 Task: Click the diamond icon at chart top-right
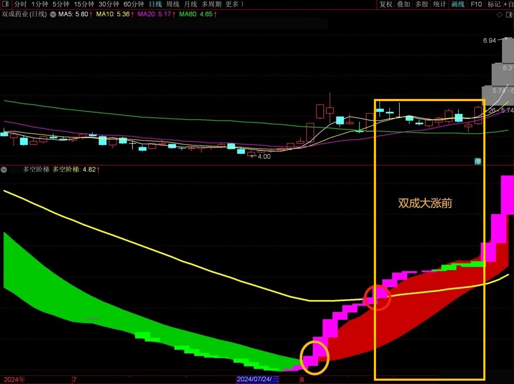click(x=499, y=14)
